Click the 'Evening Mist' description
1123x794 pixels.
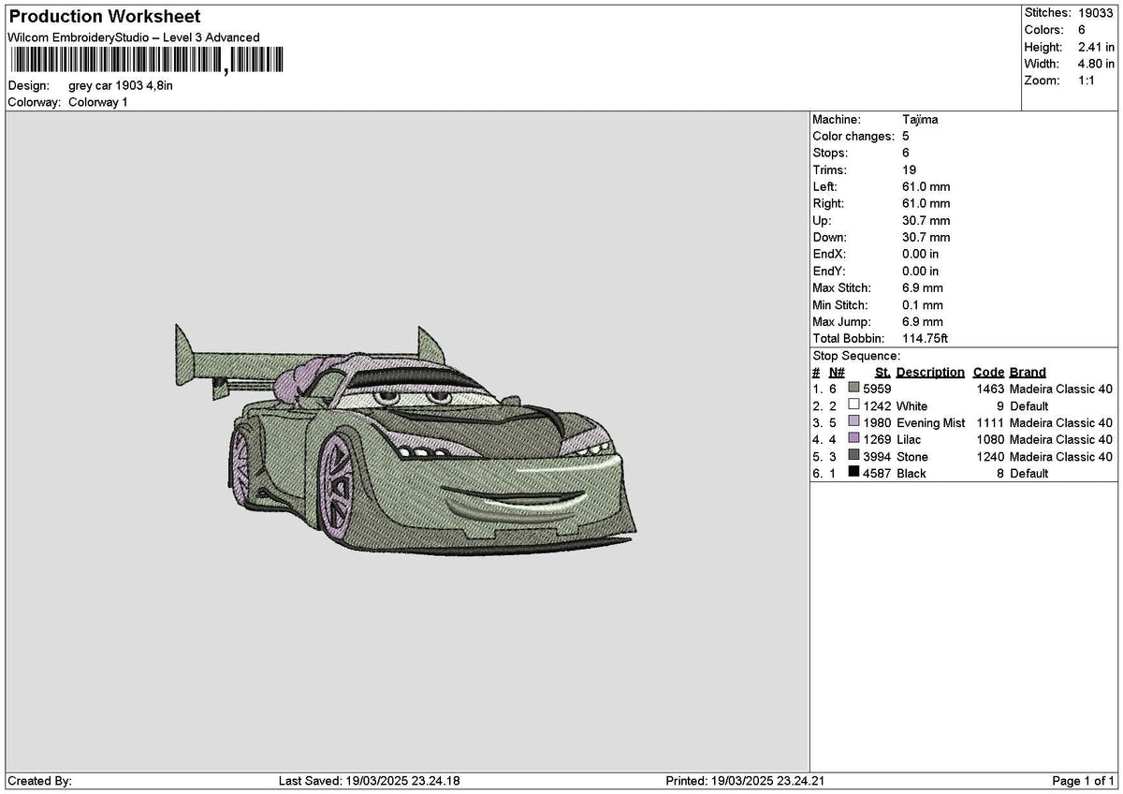pyautogui.click(x=930, y=423)
